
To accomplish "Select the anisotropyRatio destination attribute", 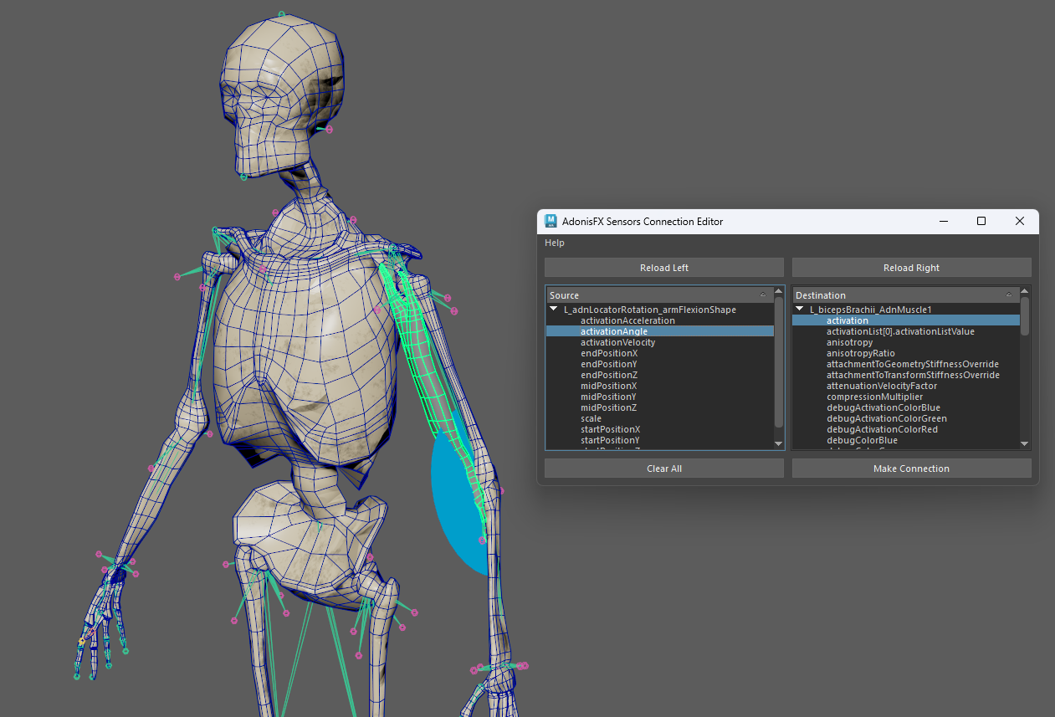I will tap(861, 352).
